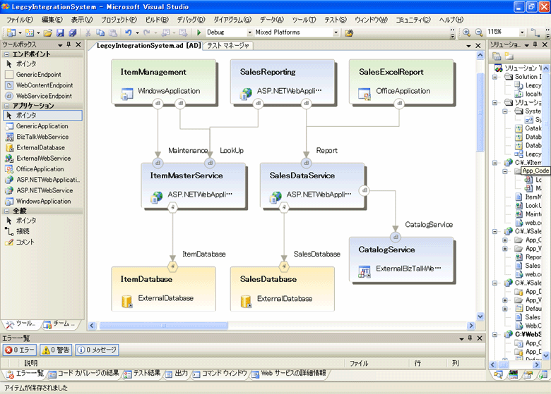The image size is (551, 394).
Task: Toggle 0 エラー errors filter
Action: pyautogui.click(x=19, y=350)
